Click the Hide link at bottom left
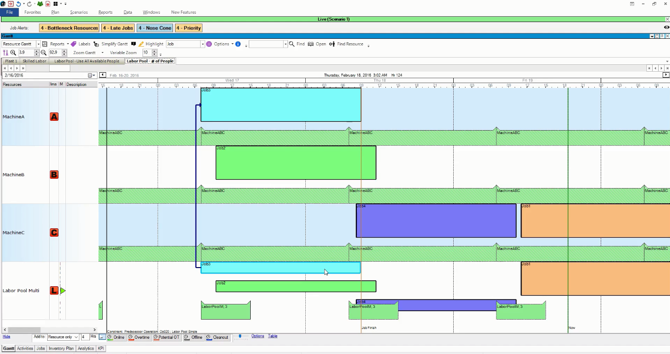The width and height of the screenshot is (670, 354). click(6, 336)
